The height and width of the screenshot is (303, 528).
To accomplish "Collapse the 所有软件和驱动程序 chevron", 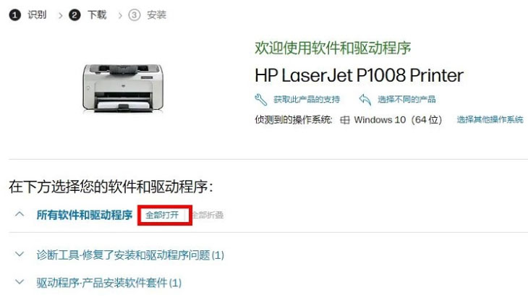I will [20, 214].
